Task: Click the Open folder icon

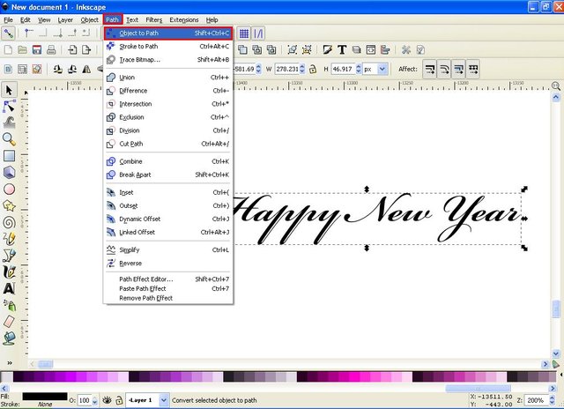Action: (x=22, y=50)
